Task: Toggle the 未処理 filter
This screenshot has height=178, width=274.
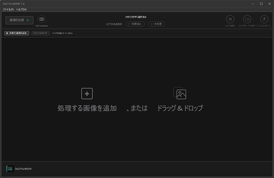Action: (156, 24)
